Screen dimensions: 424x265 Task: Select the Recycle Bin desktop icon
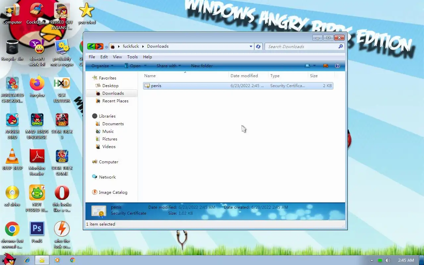coord(12,50)
